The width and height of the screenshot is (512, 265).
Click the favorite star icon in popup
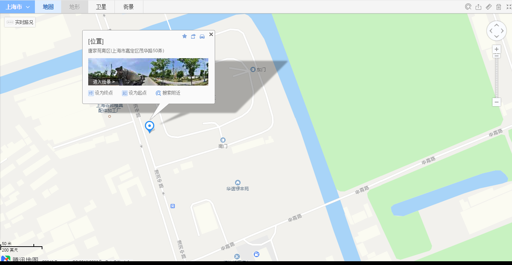(184, 36)
